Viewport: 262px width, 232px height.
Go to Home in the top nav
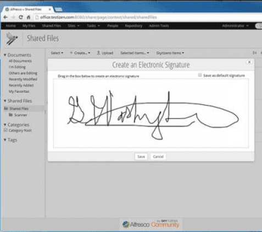(x=10, y=26)
